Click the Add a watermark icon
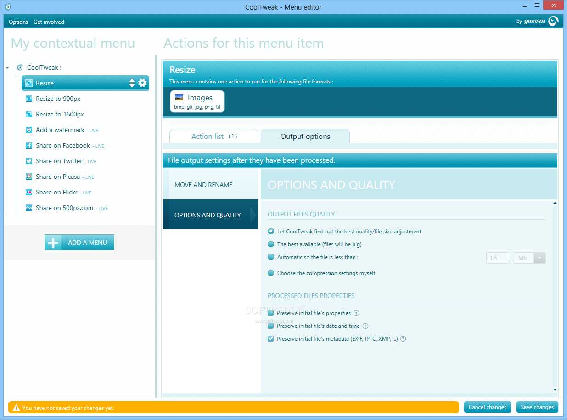The image size is (567, 420). pos(28,130)
